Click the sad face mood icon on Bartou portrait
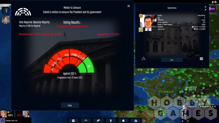This screenshot has width=219, height=123. [141, 16]
